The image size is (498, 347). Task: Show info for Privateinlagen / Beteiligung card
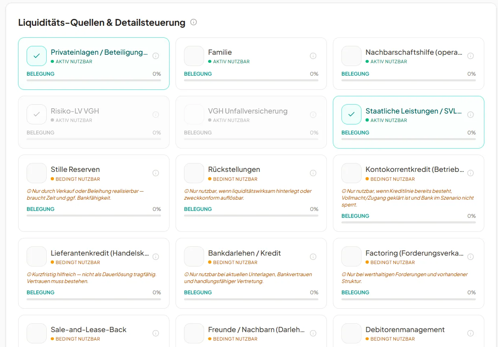[156, 56]
